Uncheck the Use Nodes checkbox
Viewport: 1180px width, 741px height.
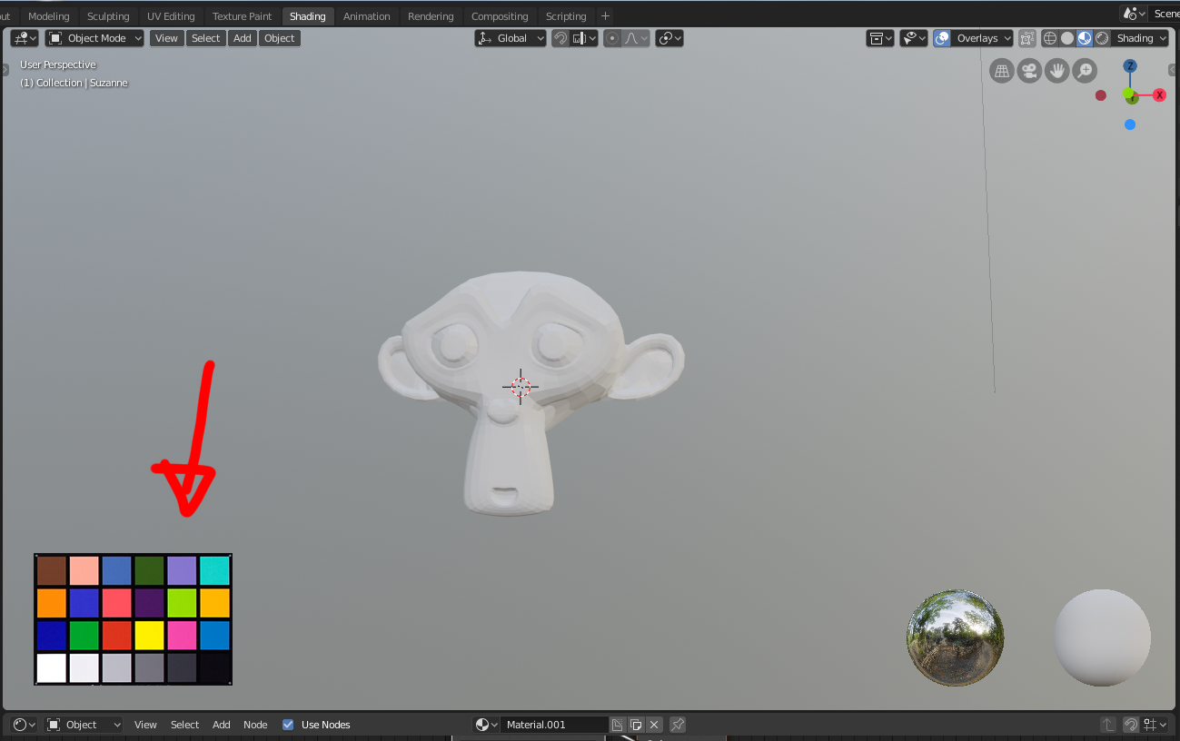coord(288,725)
